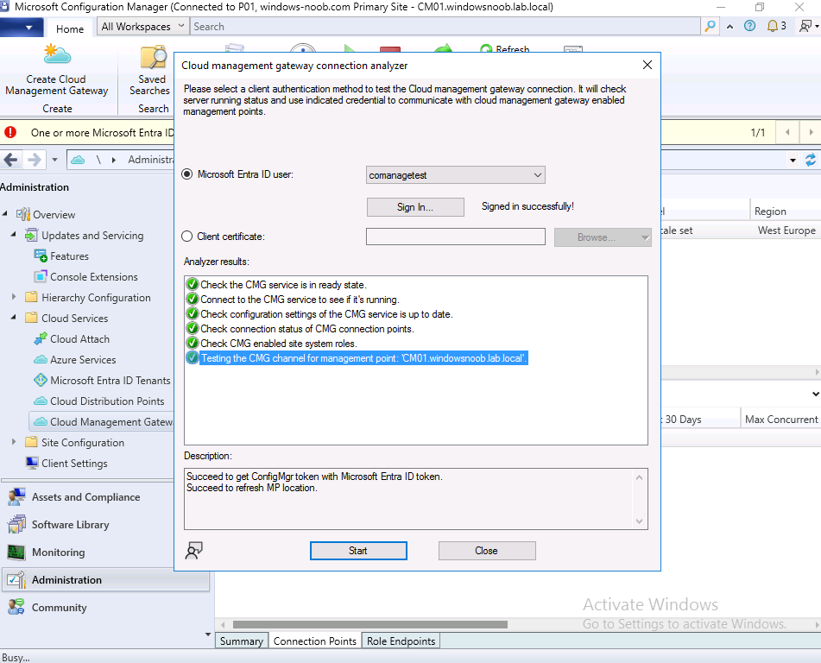Expand the Hierarchy Configuration node
Image resolution: width=821 pixels, height=663 pixels.
[14, 297]
